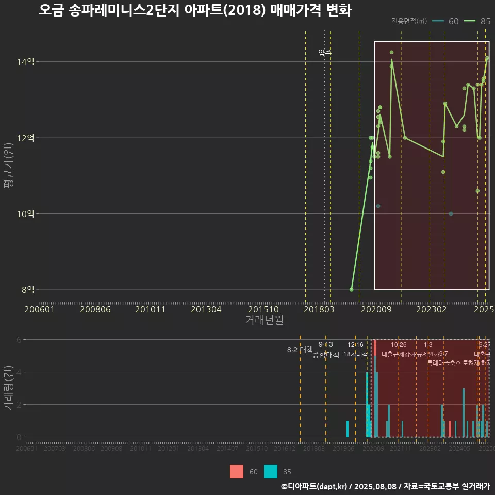
Task: Click the 12·16 18차대책 policy annotation
Action: tap(355, 350)
